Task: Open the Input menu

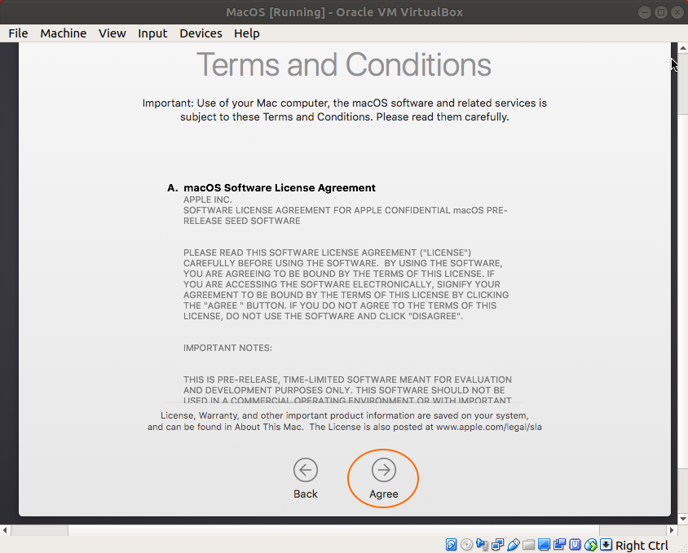Action: 152,33
